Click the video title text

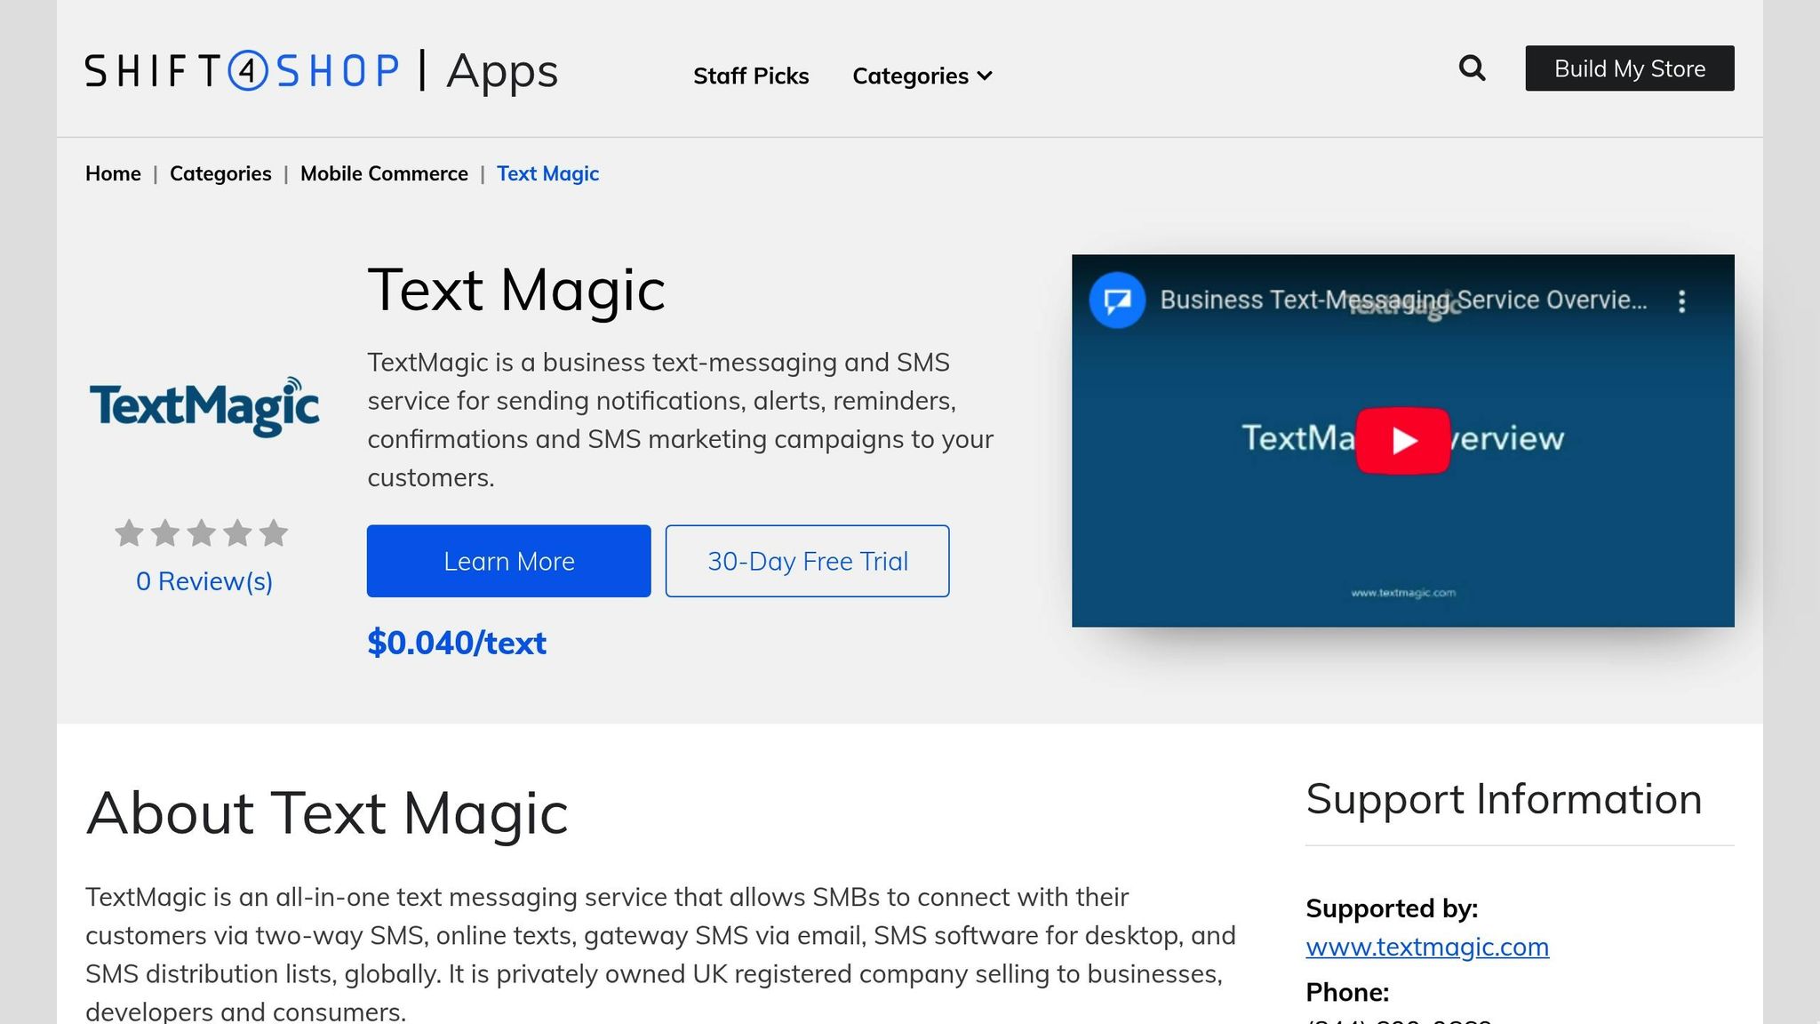tap(1403, 300)
